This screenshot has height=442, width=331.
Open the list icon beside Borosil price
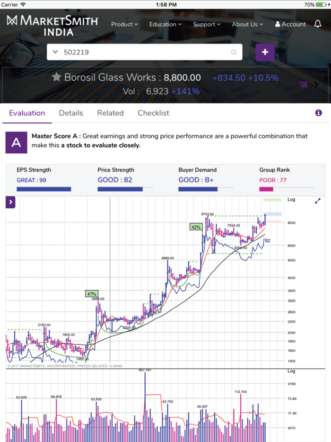[304, 84]
